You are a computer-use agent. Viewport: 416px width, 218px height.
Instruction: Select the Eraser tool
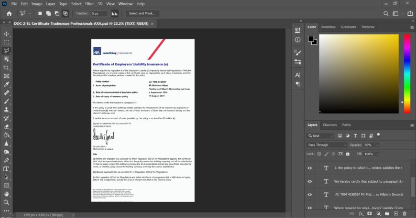coord(6,127)
